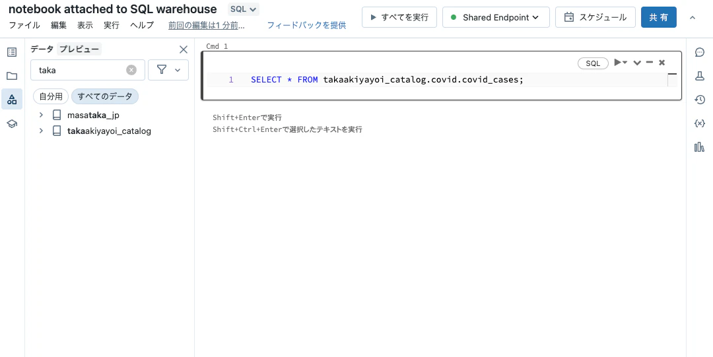Open the filter options dropdown arrow
Viewport: 713px width, 357px height.
(x=178, y=70)
